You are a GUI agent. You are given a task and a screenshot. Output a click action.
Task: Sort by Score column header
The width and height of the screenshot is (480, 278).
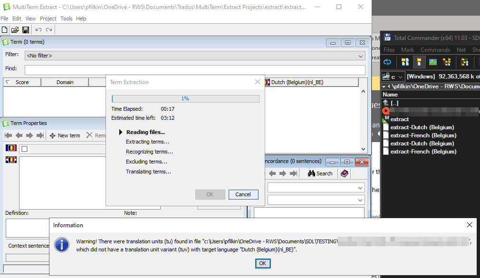tap(22, 82)
